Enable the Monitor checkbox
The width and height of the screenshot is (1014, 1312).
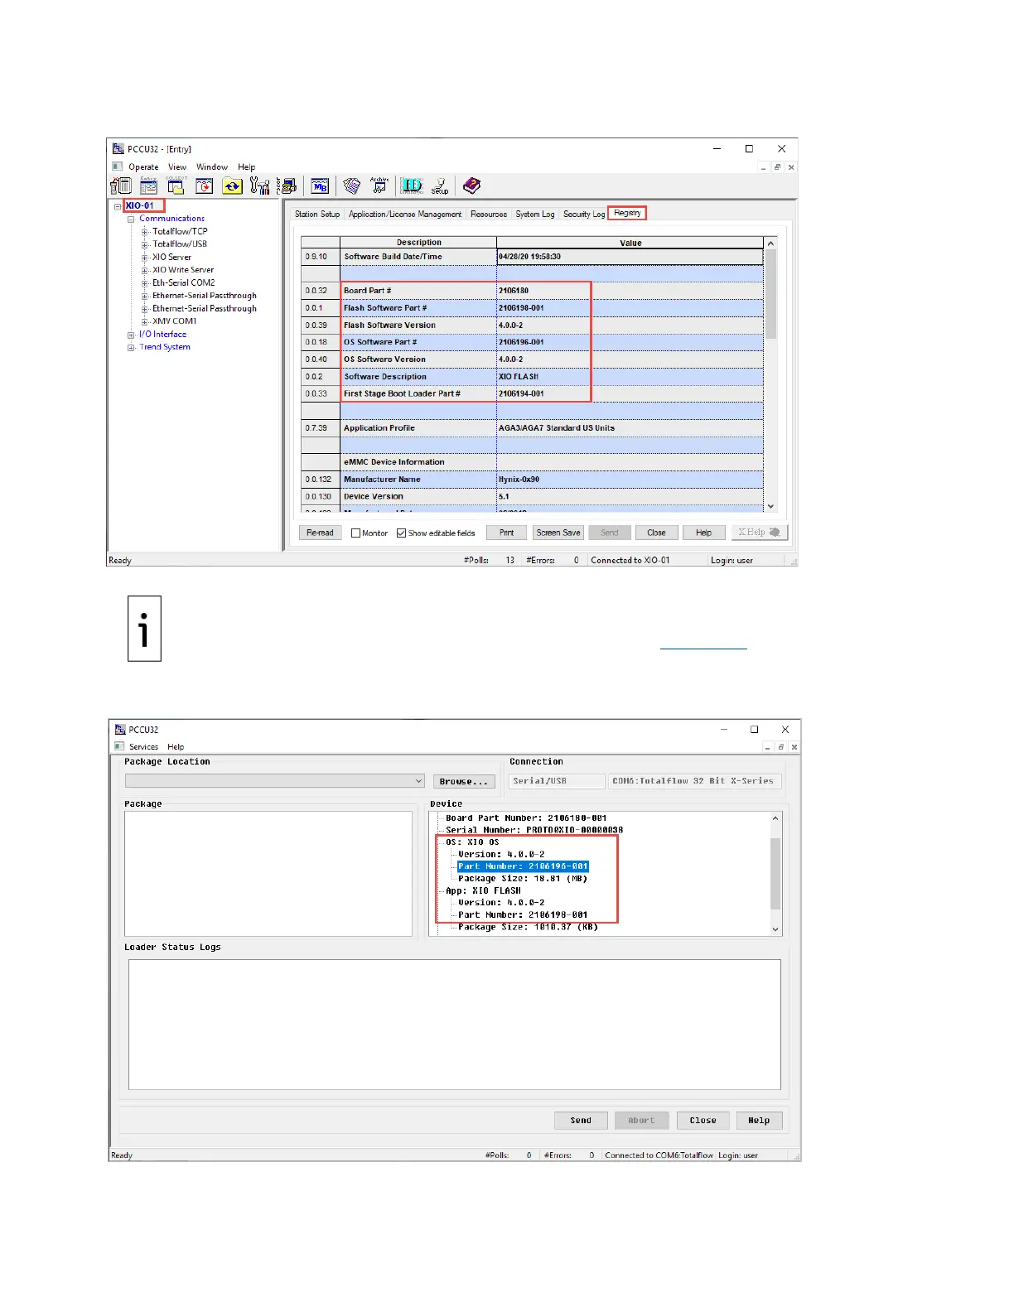point(356,533)
